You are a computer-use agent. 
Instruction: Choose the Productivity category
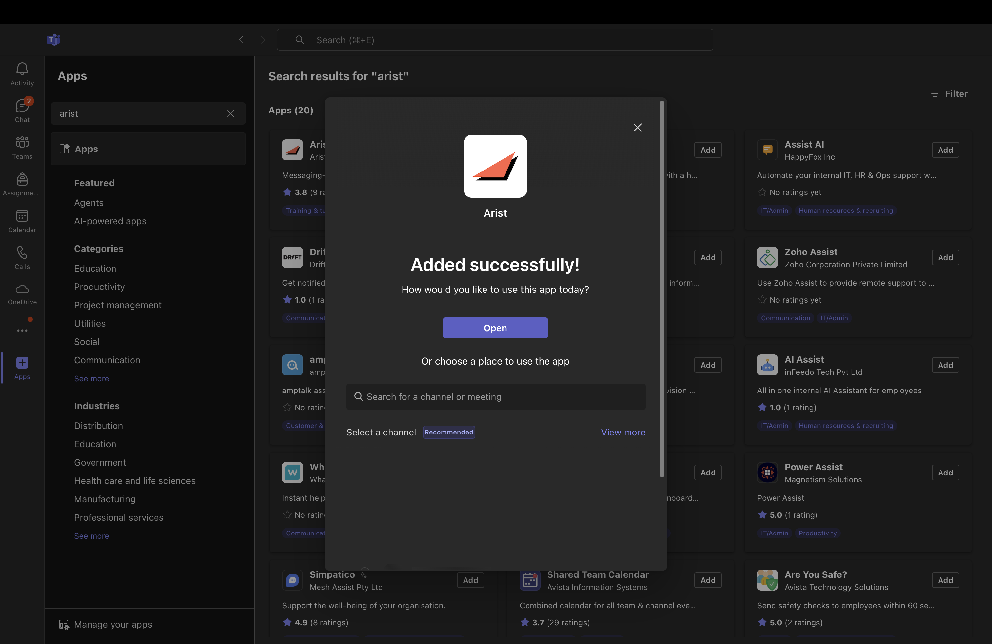point(99,287)
